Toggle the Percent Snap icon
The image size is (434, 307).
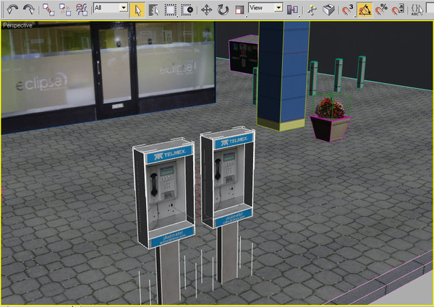click(x=381, y=10)
